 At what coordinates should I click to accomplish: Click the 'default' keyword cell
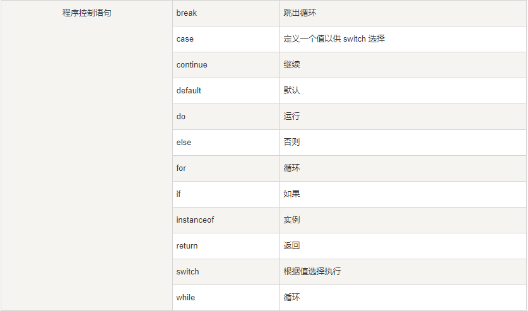point(189,90)
